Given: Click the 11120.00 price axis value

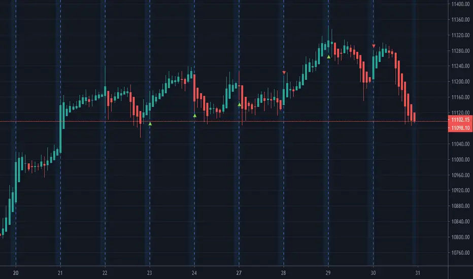Looking at the screenshot, I should (x=460, y=113).
